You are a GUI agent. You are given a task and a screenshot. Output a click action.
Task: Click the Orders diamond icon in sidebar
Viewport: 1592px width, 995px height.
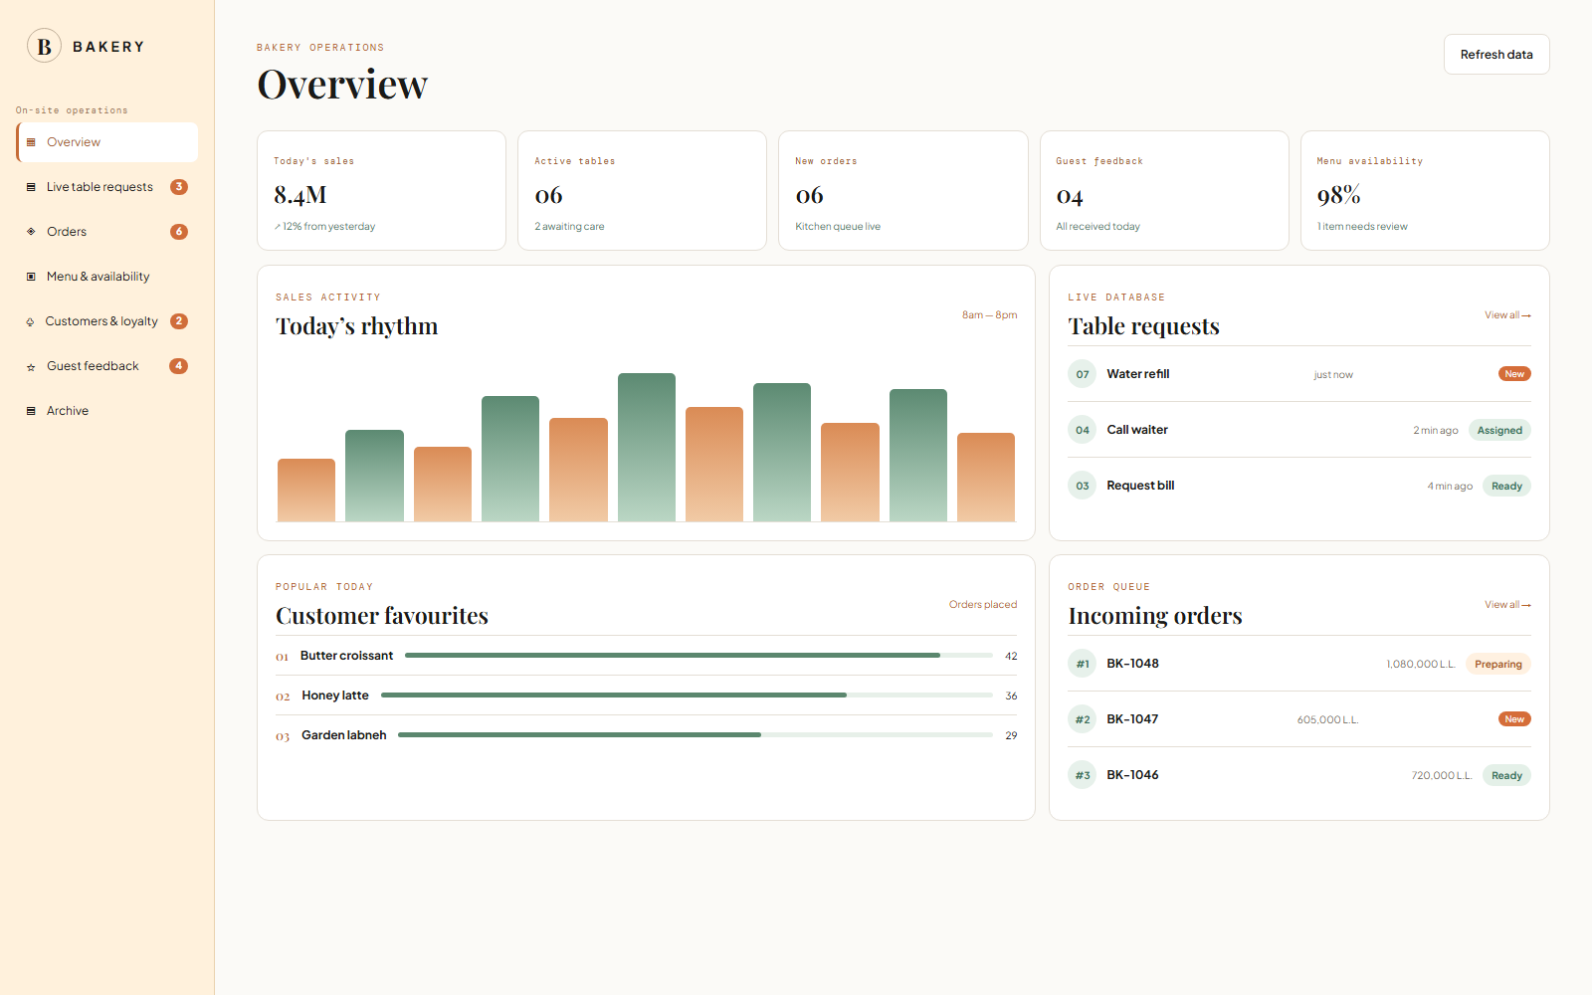click(31, 232)
